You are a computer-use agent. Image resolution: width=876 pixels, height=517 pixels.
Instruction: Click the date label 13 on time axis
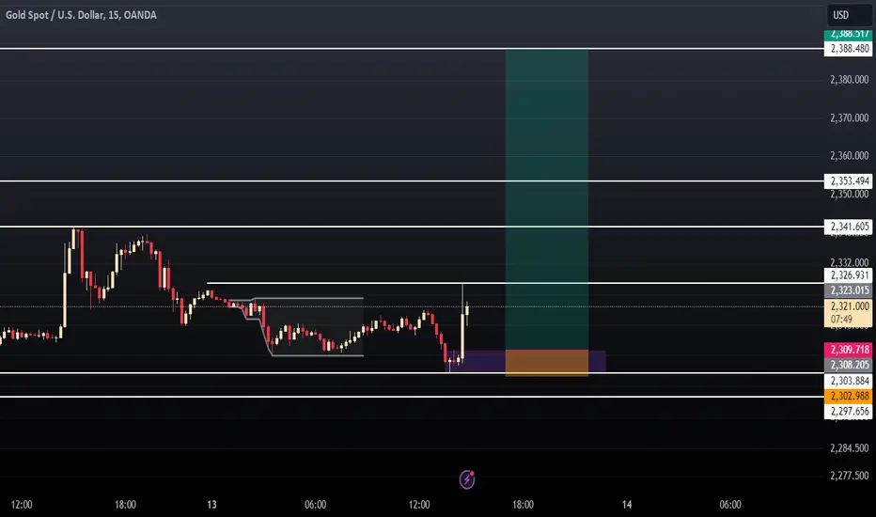click(x=211, y=505)
